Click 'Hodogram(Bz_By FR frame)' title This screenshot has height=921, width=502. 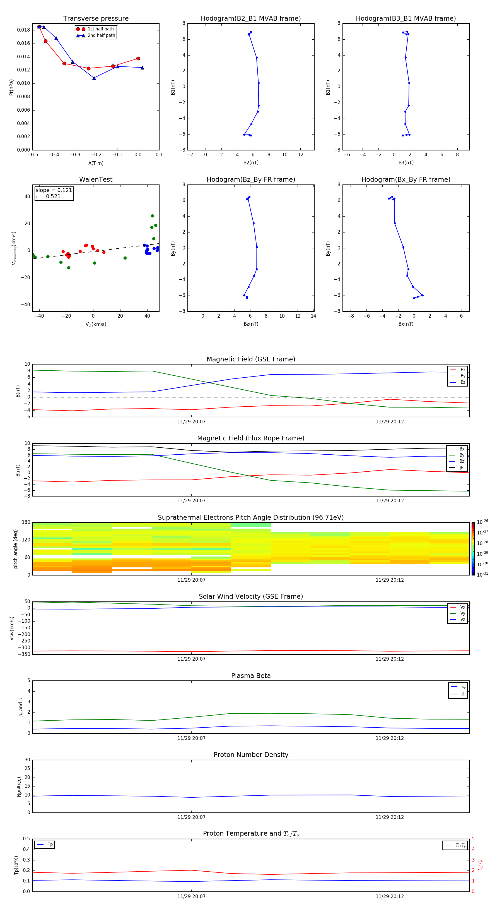click(x=251, y=179)
